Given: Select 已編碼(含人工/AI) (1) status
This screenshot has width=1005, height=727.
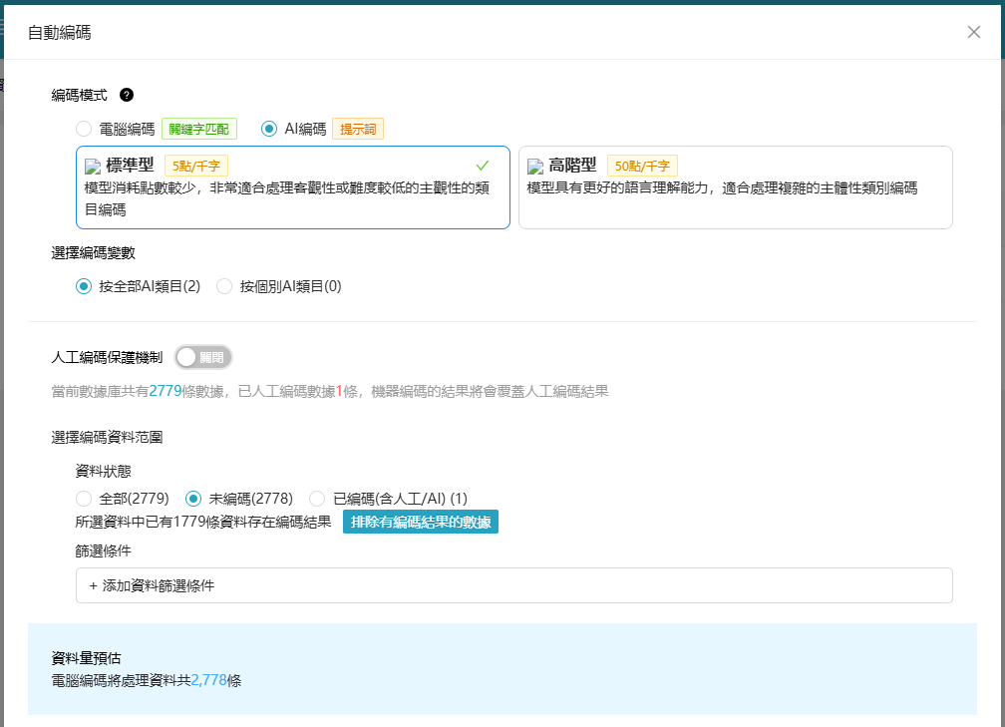Looking at the screenshot, I should pyautogui.click(x=317, y=499).
